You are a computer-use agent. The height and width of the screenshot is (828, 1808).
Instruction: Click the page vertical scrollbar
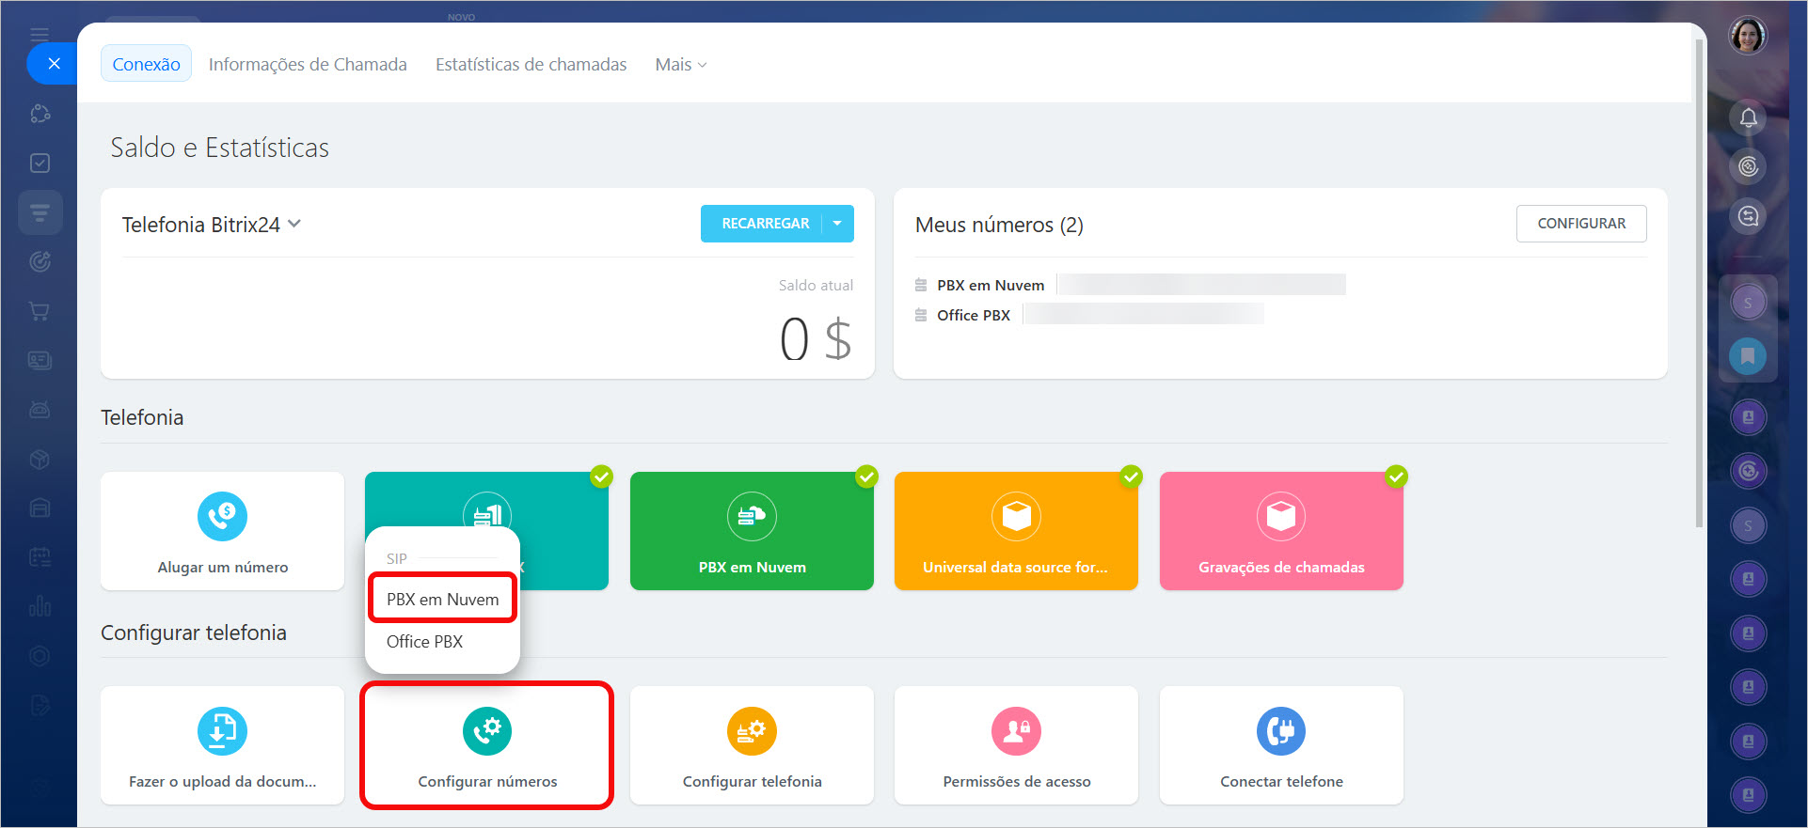pyautogui.click(x=1699, y=282)
